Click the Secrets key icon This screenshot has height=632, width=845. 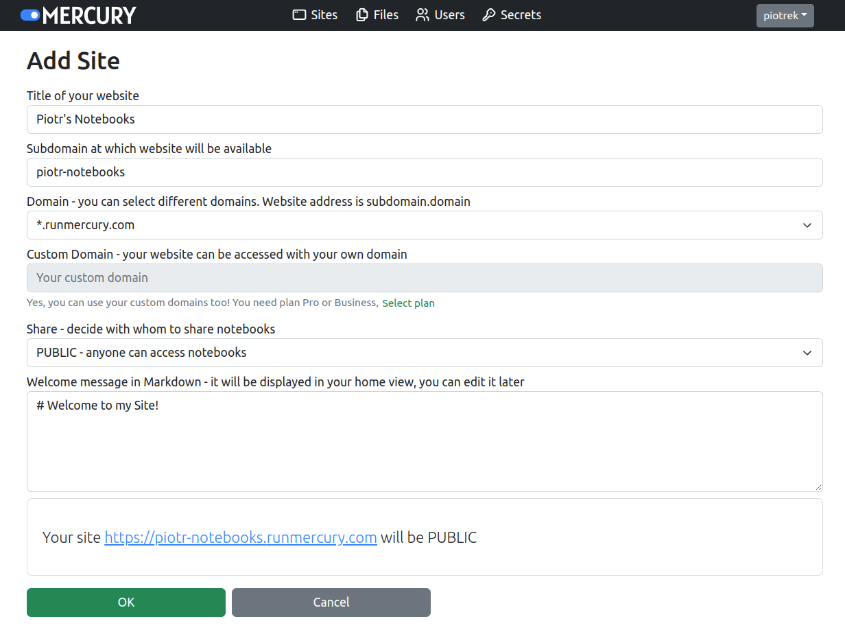pyautogui.click(x=490, y=14)
